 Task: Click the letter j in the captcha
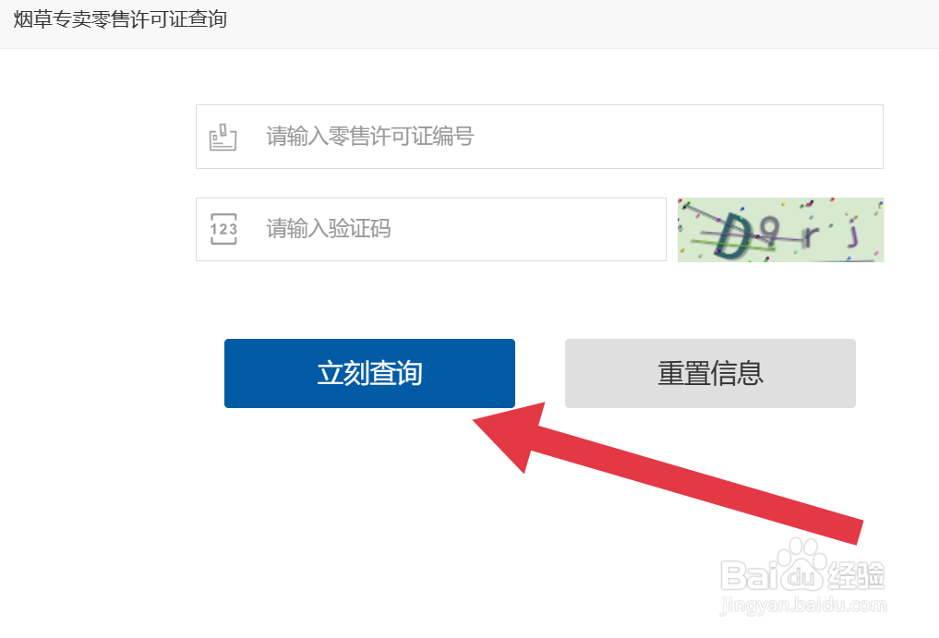click(x=853, y=235)
